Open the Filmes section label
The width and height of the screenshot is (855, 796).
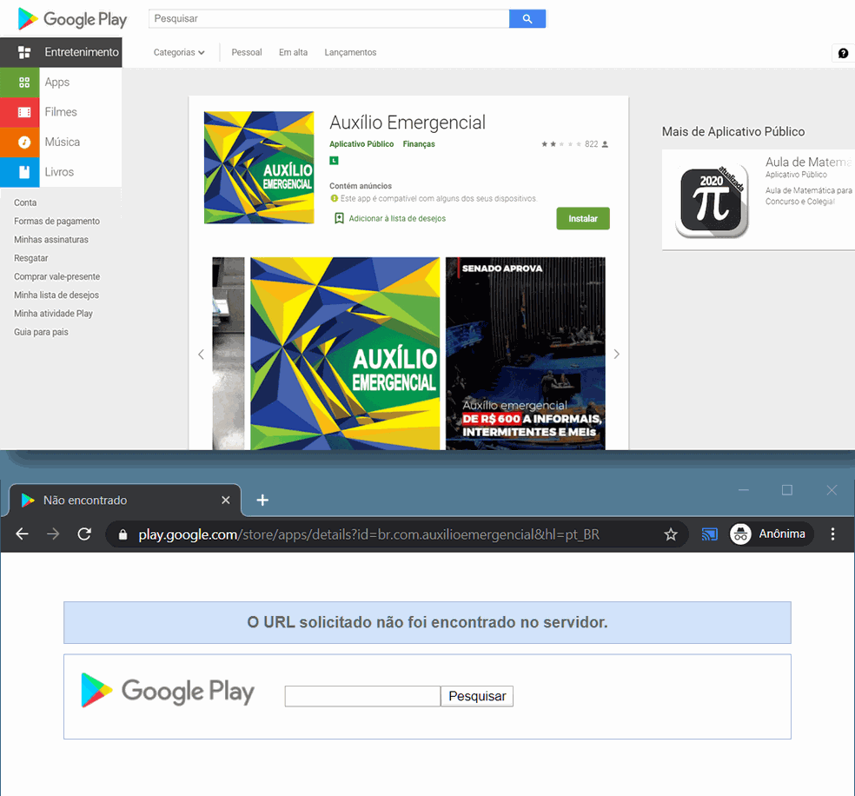[61, 112]
